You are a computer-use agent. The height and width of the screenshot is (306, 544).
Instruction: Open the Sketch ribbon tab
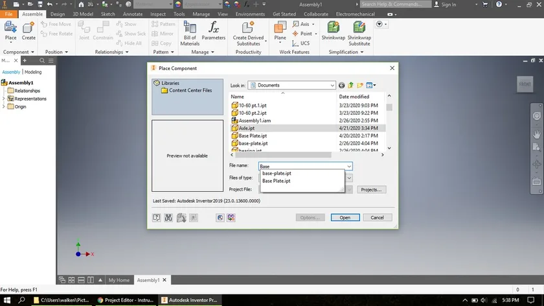108,14
